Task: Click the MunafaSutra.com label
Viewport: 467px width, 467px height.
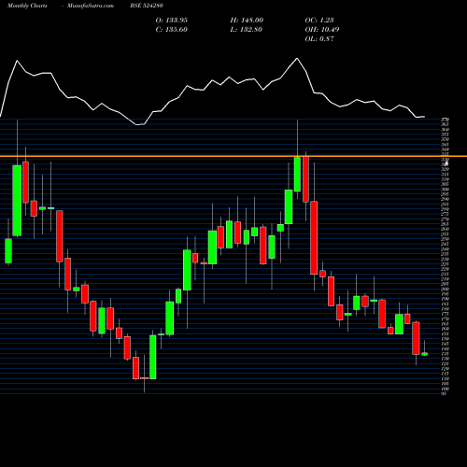Action: point(91,6)
